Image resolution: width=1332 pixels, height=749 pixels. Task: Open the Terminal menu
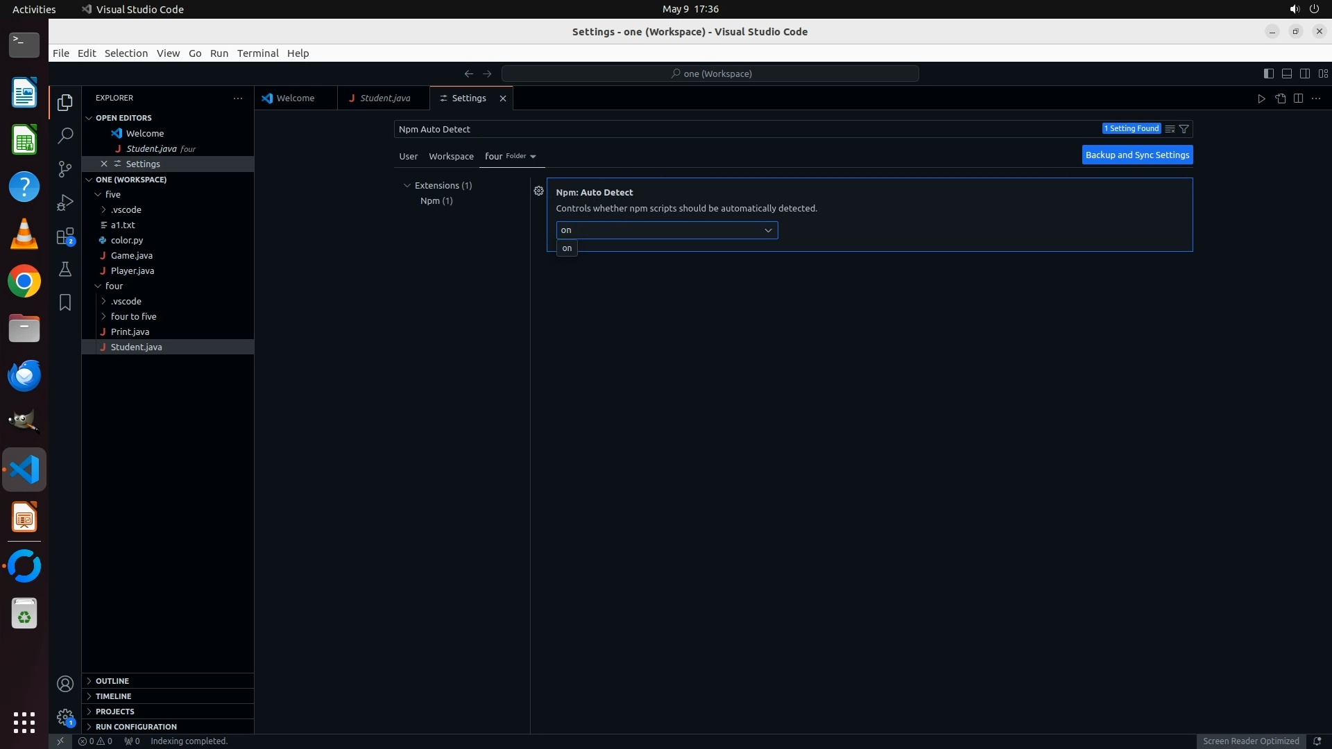coord(257,53)
